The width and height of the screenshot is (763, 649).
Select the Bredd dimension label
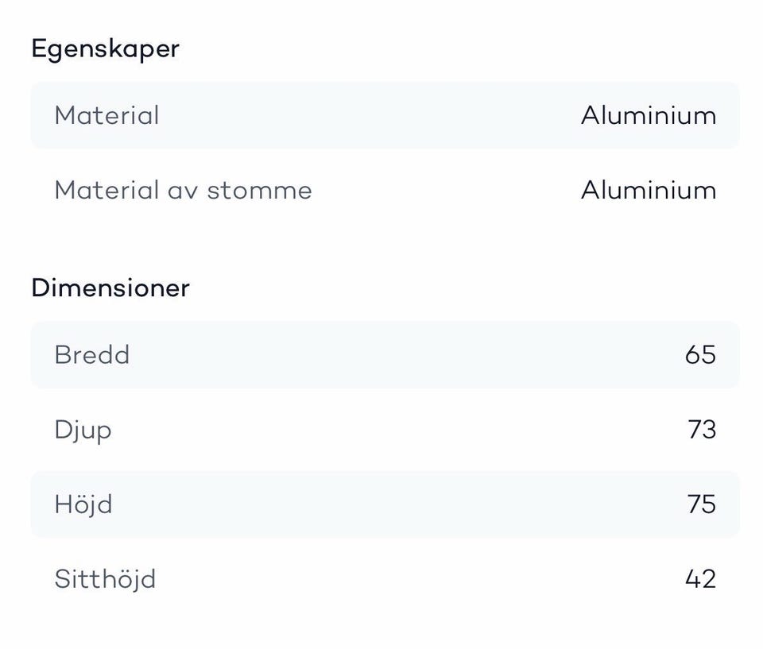[91, 354]
